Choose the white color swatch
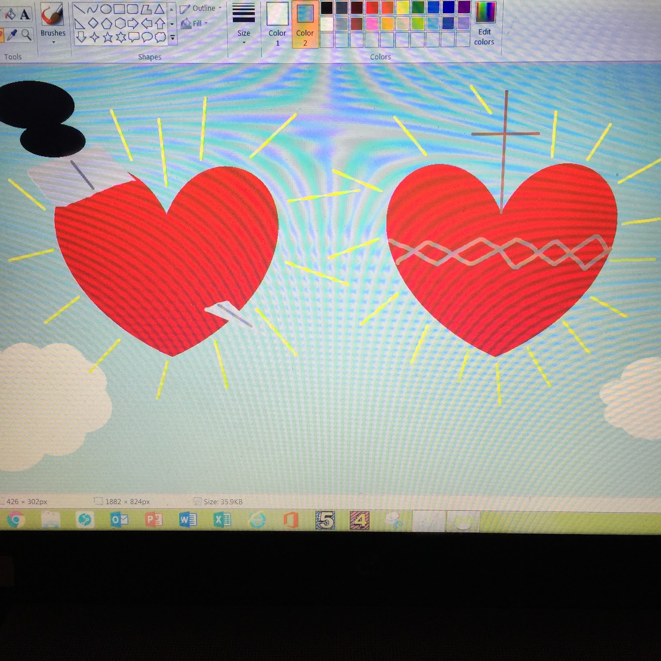The height and width of the screenshot is (661, 661). [326, 24]
